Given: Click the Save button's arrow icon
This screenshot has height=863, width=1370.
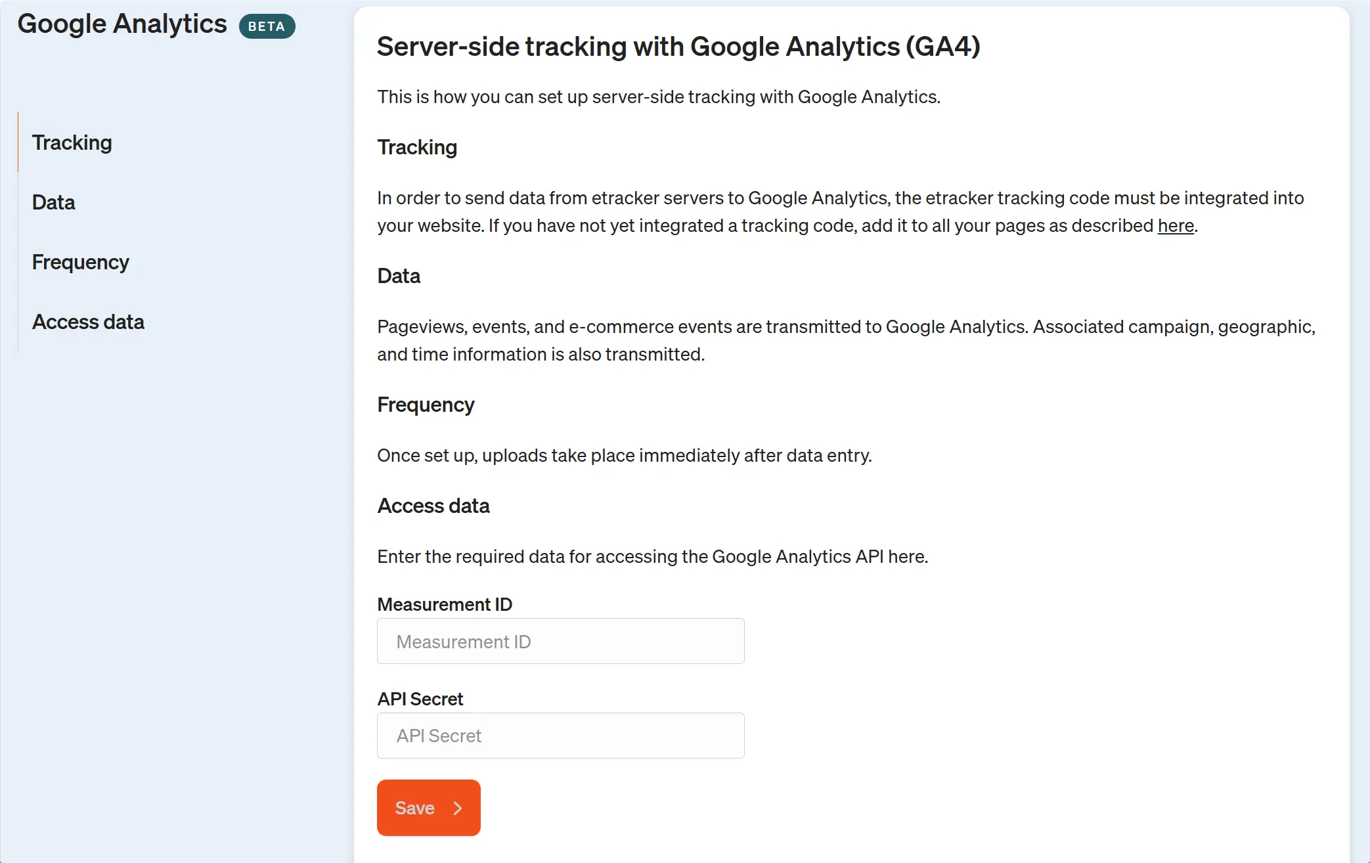Looking at the screenshot, I should click(458, 808).
